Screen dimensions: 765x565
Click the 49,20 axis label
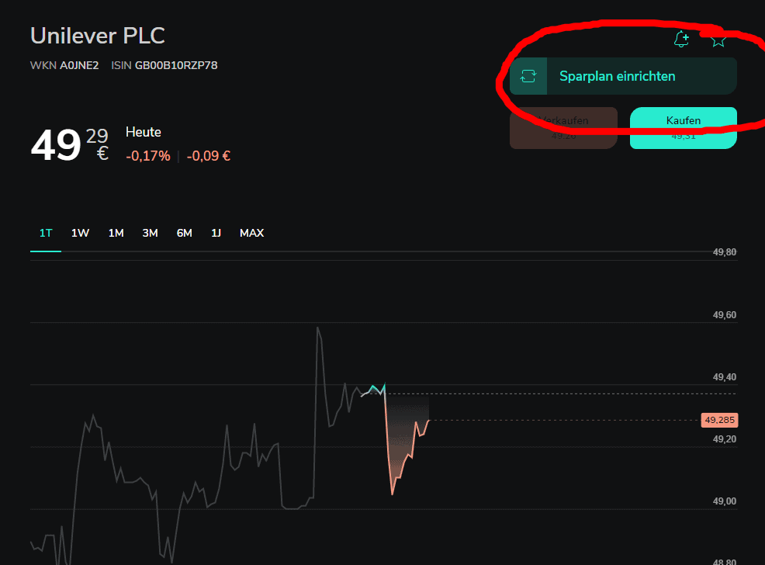725,439
